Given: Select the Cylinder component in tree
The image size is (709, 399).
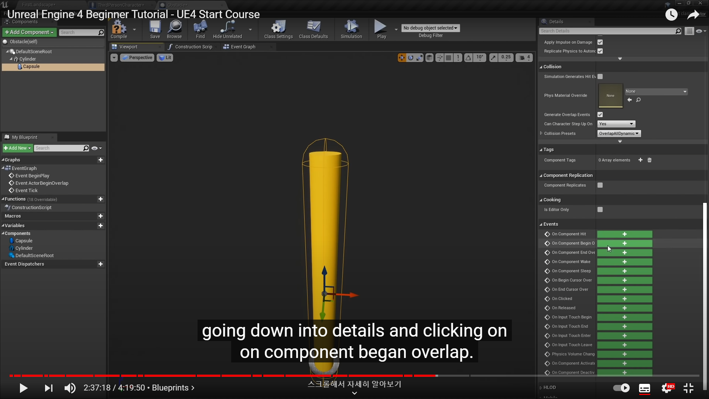Looking at the screenshot, I should tap(27, 59).
